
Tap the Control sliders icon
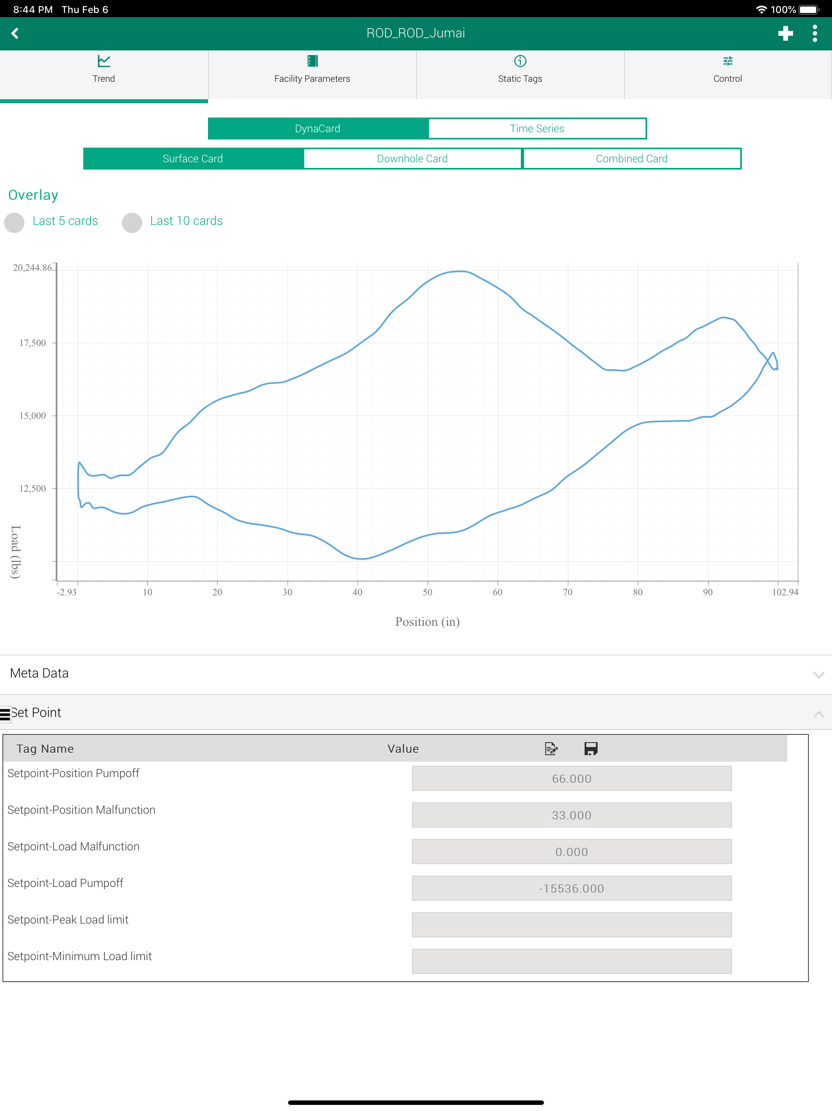[x=728, y=61]
